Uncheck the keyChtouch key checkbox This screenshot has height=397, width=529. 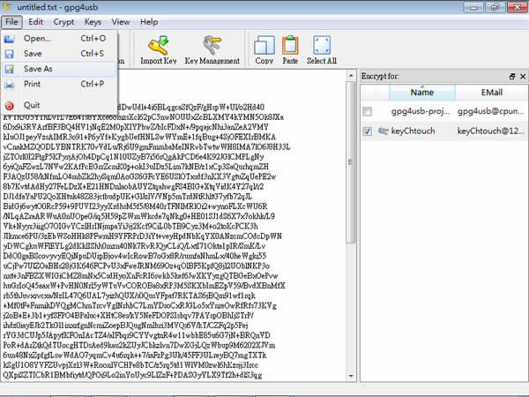tap(367, 131)
